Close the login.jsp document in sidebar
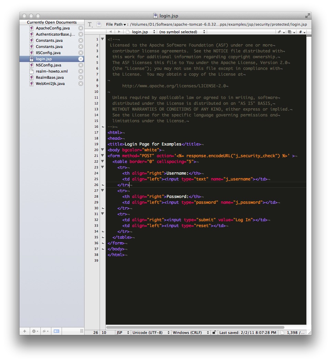Screen dimensions: 331x362 point(80,59)
